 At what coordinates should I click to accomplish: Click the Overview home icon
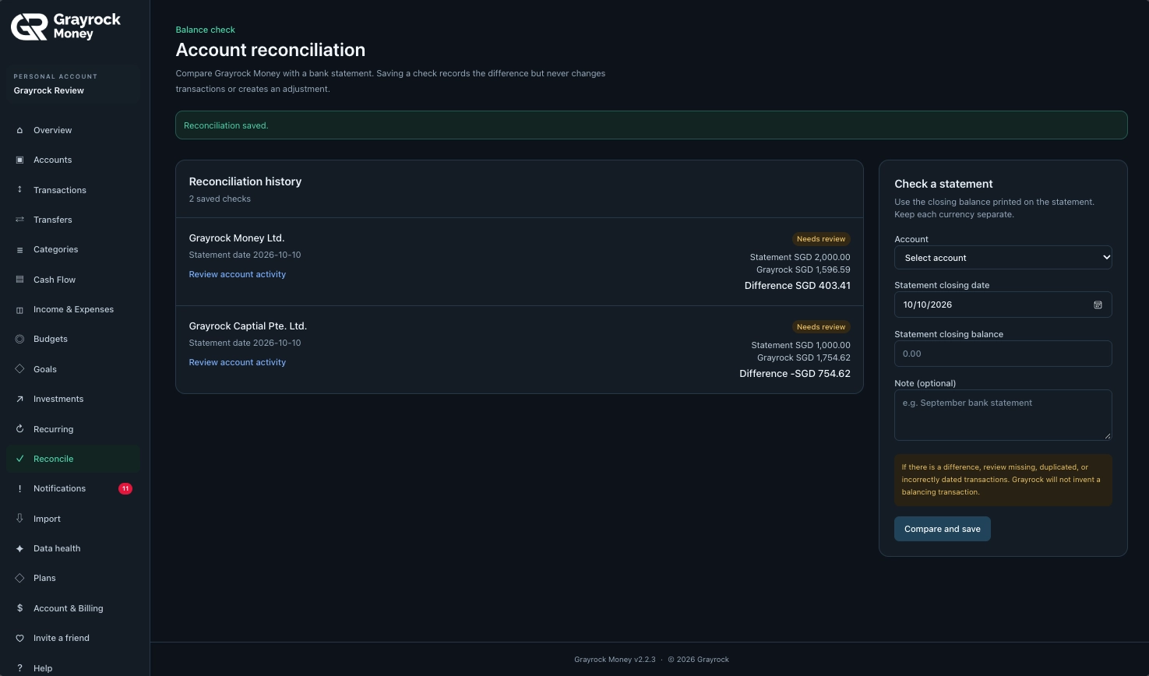click(x=19, y=130)
